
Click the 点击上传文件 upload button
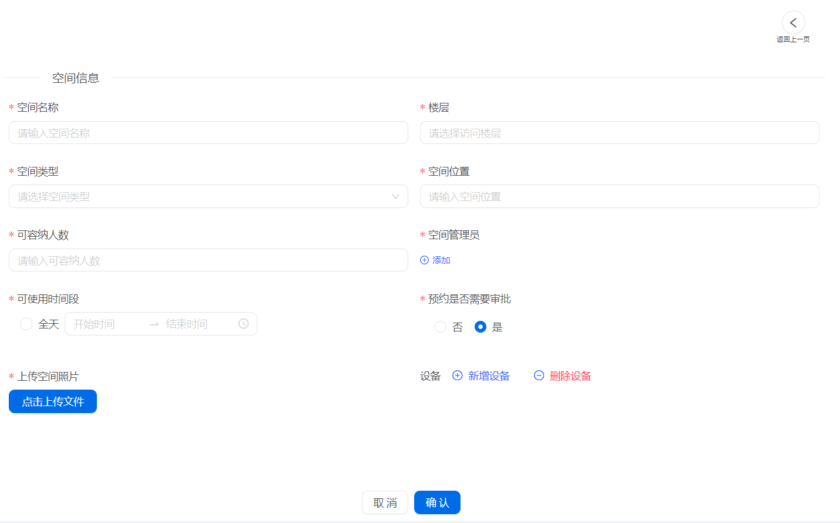tap(53, 401)
